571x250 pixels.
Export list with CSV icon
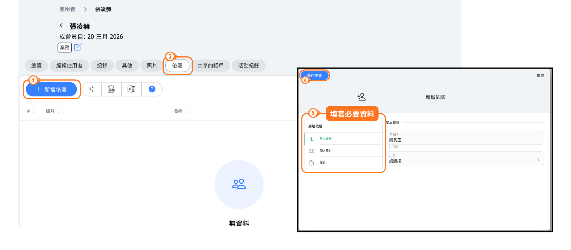[x=112, y=89]
